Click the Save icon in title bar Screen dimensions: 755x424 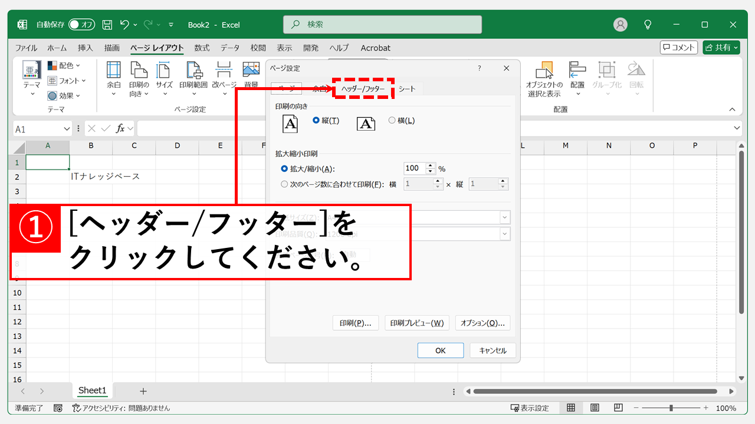tap(107, 25)
